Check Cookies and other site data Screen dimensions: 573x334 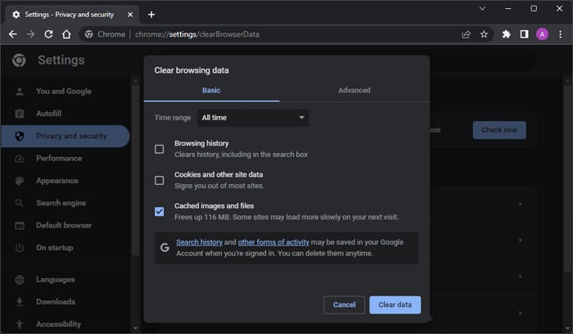[x=160, y=180]
